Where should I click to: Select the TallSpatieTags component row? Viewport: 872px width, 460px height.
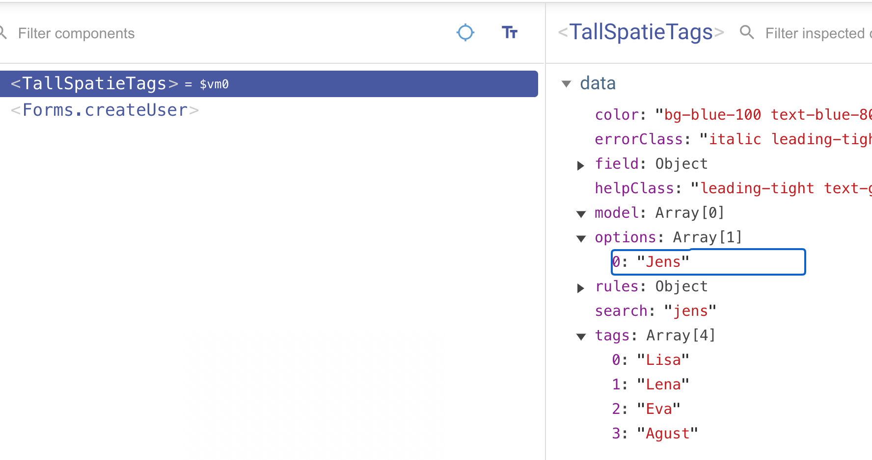[269, 84]
